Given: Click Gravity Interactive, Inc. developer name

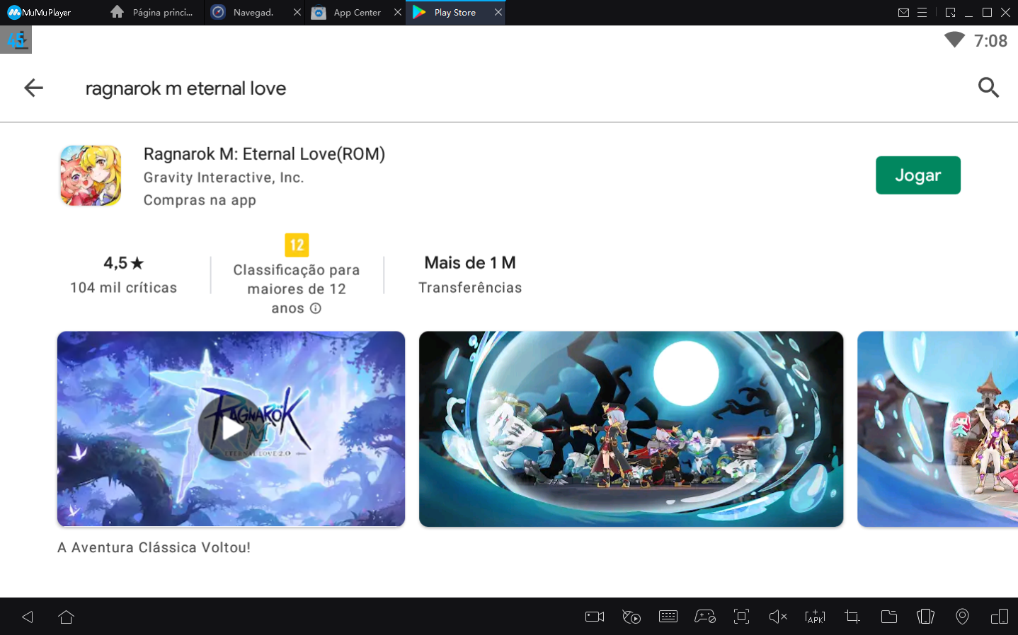Looking at the screenshot, I should coord(224,177).
